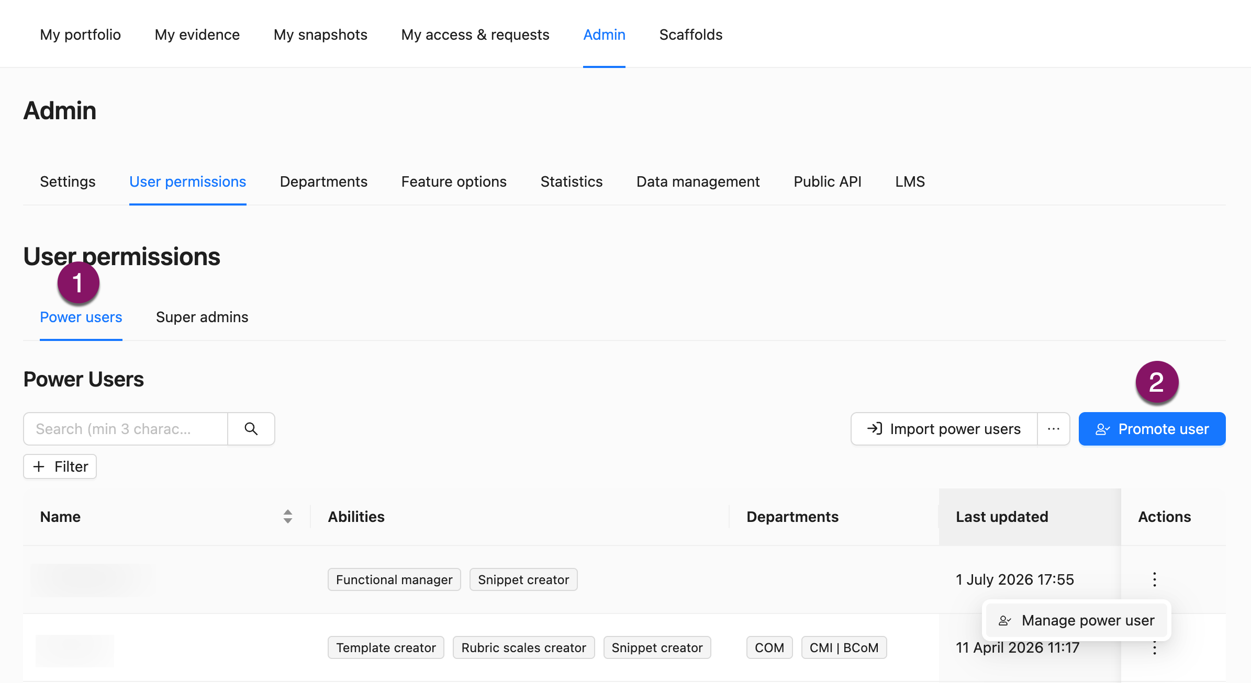Click the CMI | BCoM department tag
The image size is (1251, 683).
[844, 647]
